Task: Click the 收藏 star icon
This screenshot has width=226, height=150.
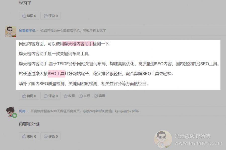Action: coord(66,96)
